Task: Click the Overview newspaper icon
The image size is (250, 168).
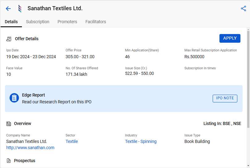Action: coord(9,124)
